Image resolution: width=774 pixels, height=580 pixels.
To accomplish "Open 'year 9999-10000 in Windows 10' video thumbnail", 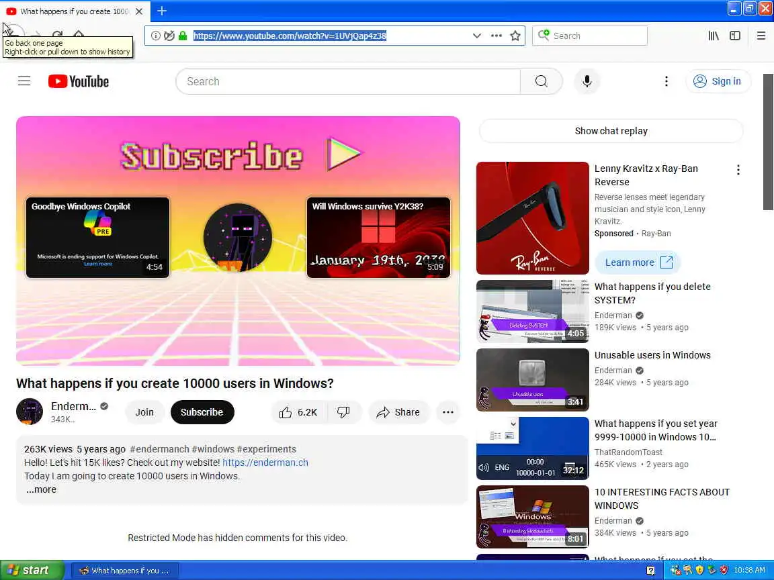I will click(533, 448).
